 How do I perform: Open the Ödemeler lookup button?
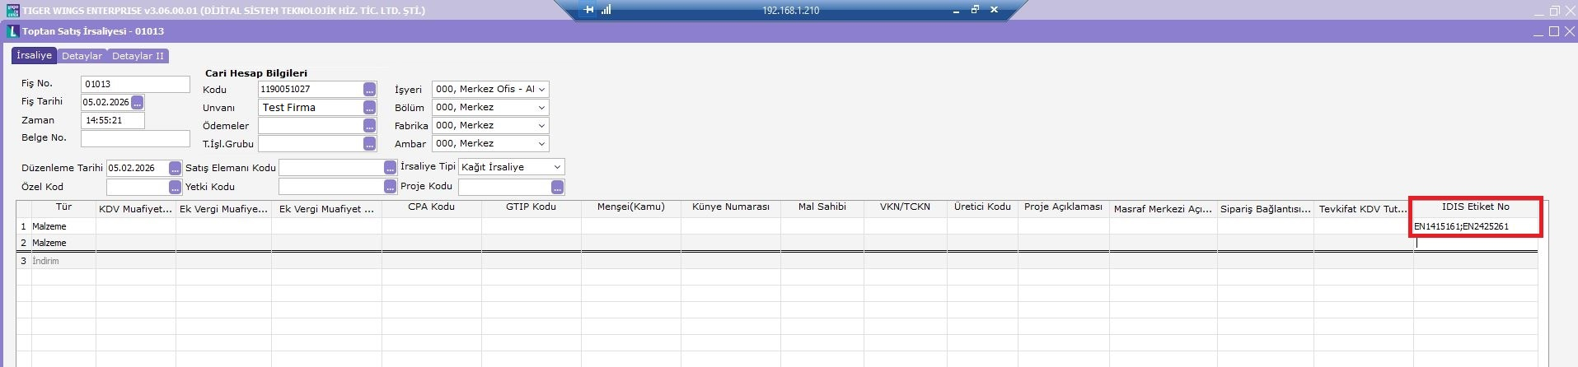[x=369, y=126]
